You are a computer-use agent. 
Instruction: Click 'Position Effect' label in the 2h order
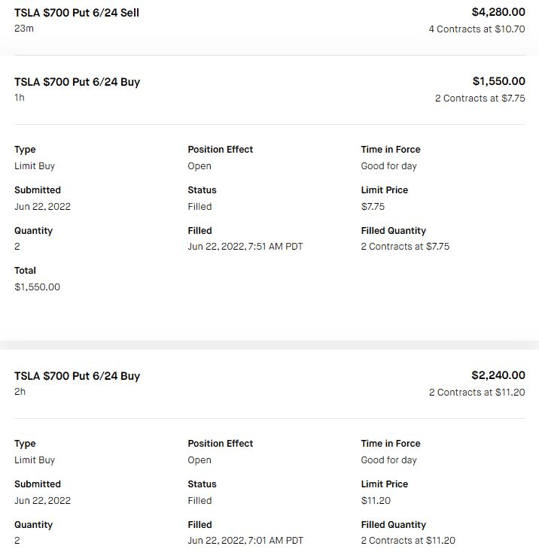pyautogui.click(x=221, y=444)
